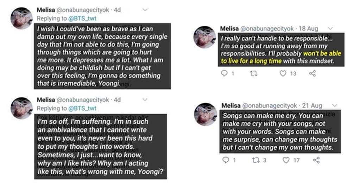Click Melisa's avatar on first 4d tweet

[22, 18]
